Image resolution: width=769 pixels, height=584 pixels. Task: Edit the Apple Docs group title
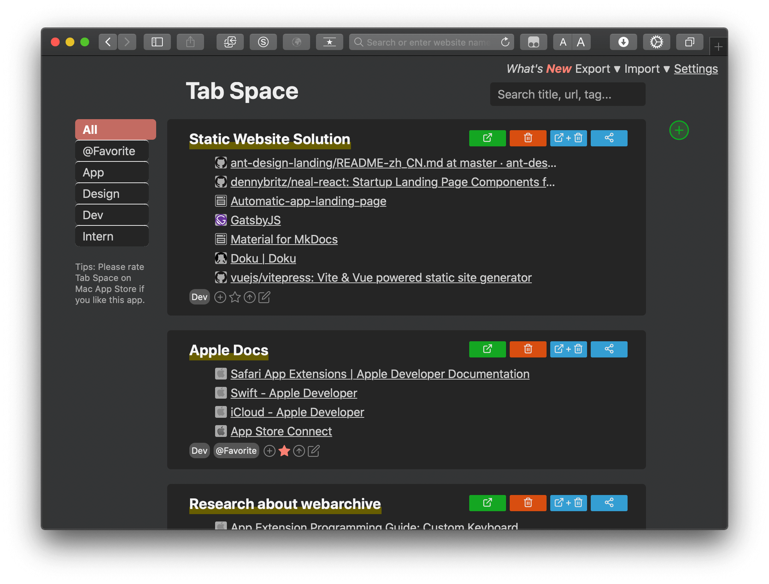click(x=313, y=451)
